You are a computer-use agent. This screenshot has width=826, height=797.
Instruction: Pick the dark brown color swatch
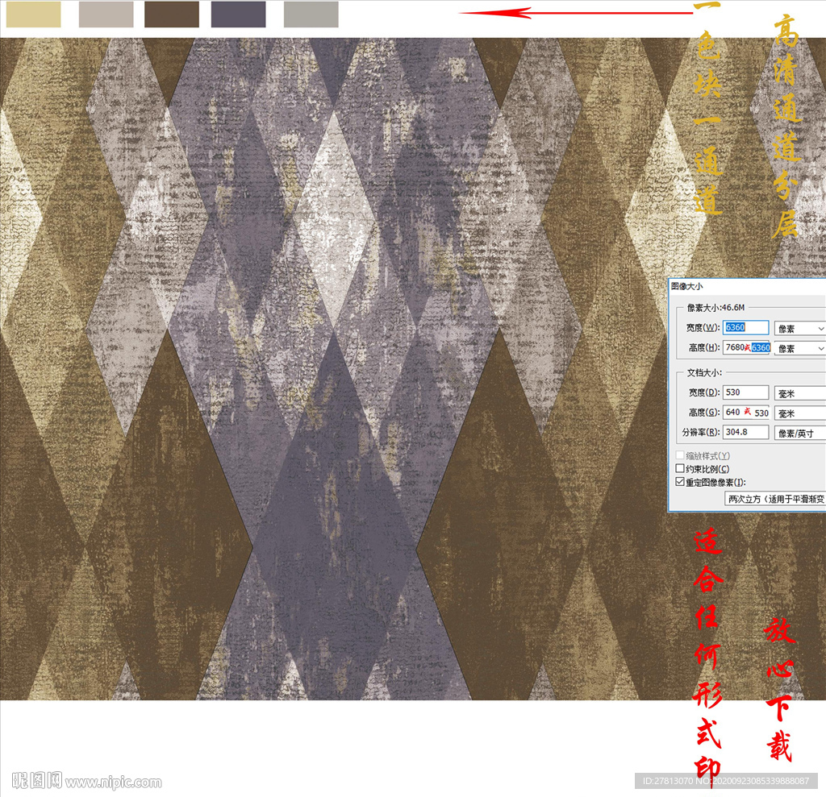172,14
